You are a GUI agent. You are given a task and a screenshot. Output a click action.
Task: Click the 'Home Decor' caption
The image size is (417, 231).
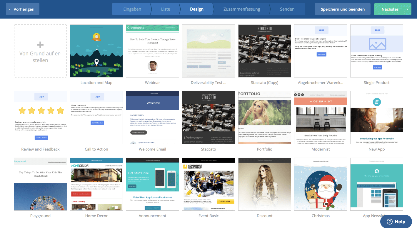(x=96, y=216)
